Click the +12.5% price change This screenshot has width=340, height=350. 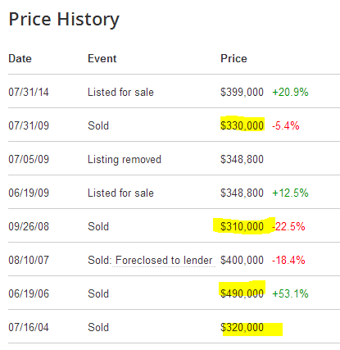click(x=290, y=193)
